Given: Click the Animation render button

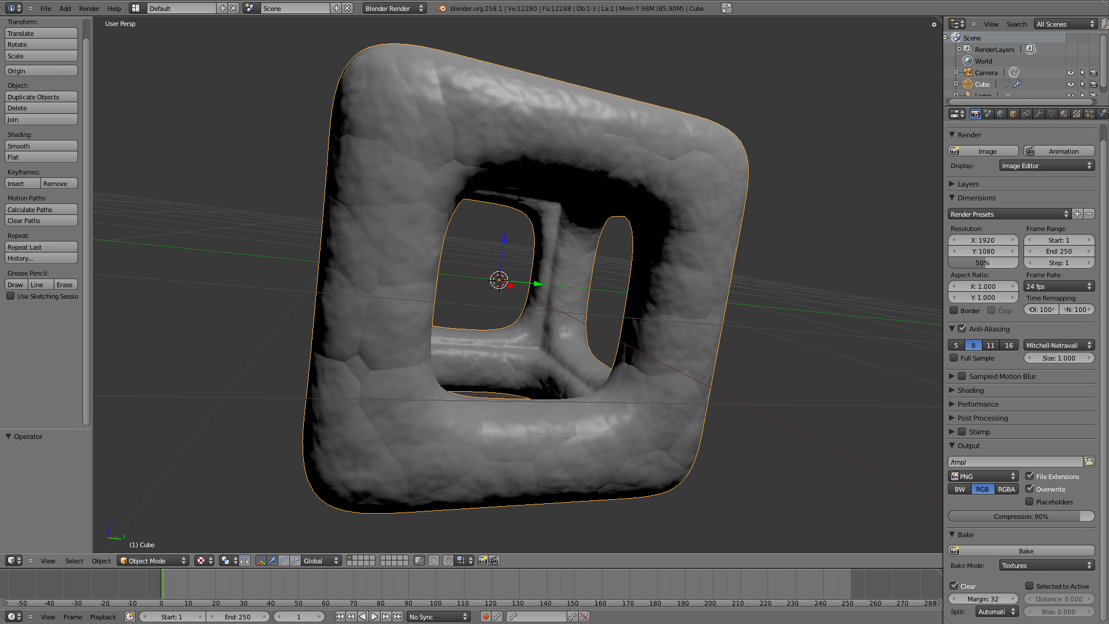Looking at the screenshot, I should click(x=1059, y=151).
